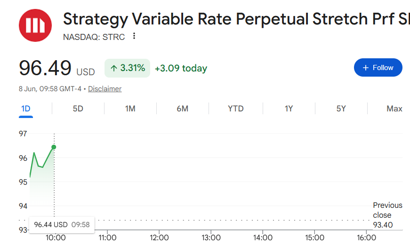Screen dimensions: 410x252
Task: Click the red Strategy company logo
Action: pyautogui.click(x=35, y=25)
